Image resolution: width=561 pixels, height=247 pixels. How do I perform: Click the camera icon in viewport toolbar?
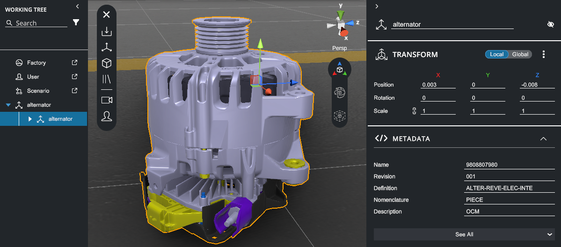point(107,100)
